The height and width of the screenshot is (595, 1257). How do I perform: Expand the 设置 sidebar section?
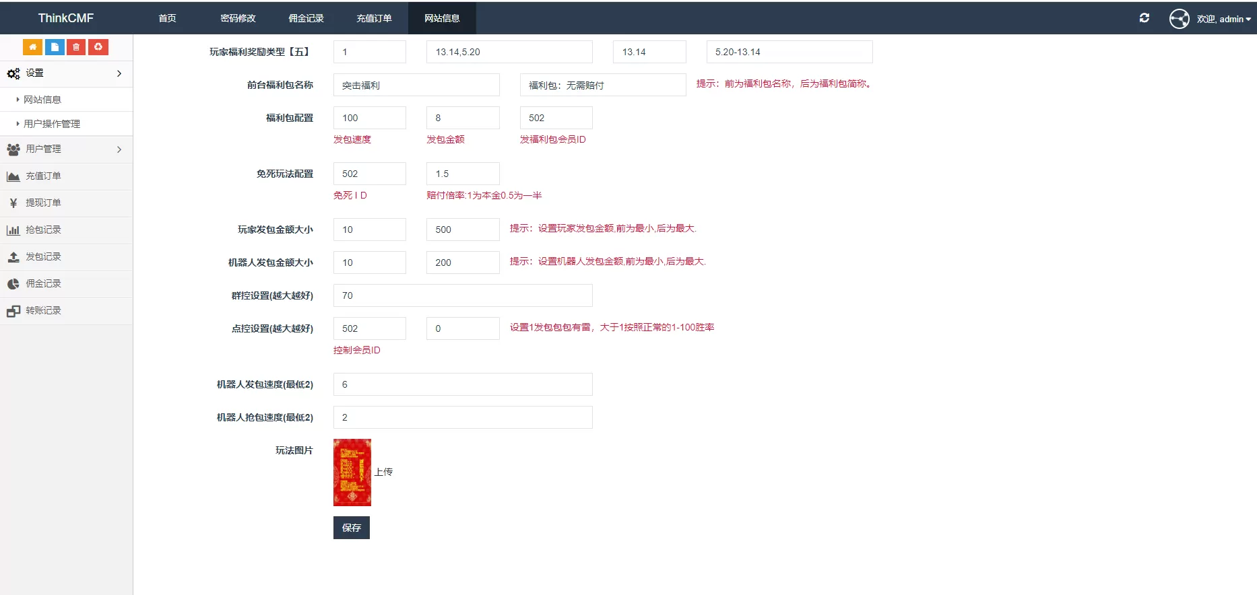coord(66,73)
